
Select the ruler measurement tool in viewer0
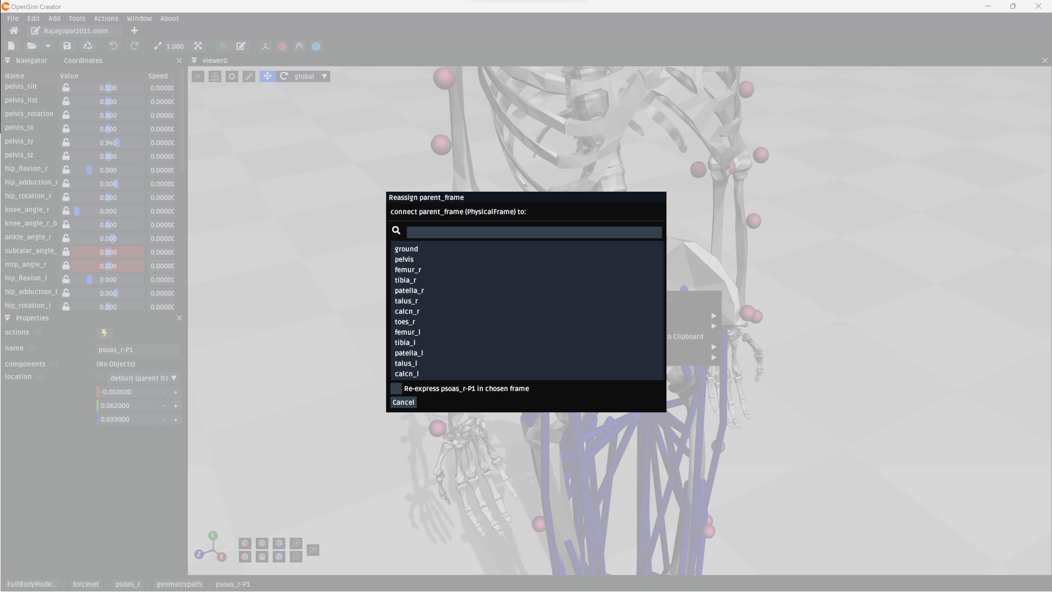tap(248, 76)
